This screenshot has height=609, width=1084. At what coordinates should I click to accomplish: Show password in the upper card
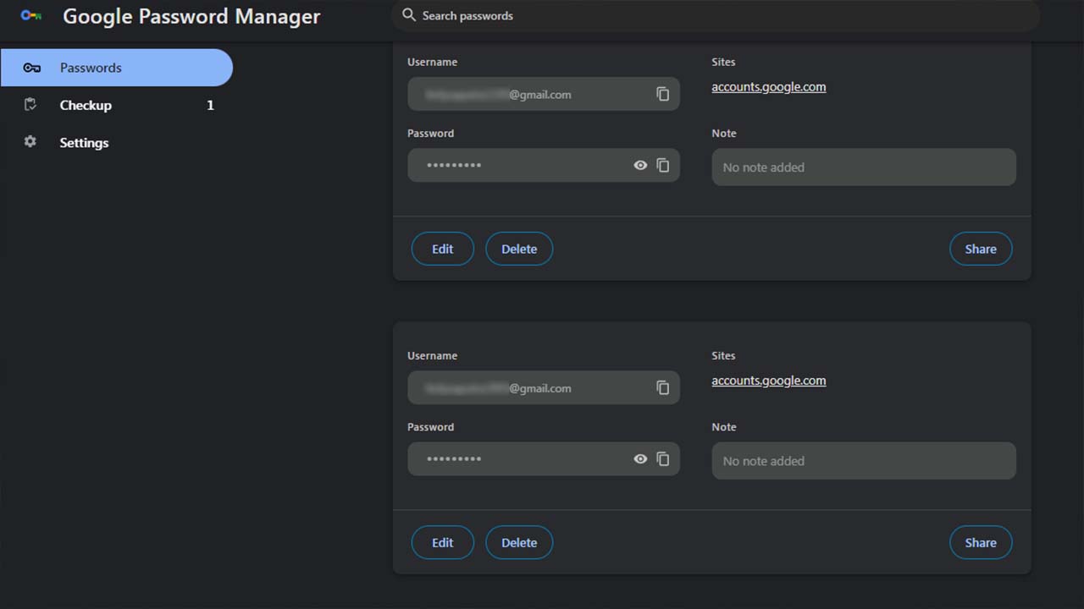(640, 166)
